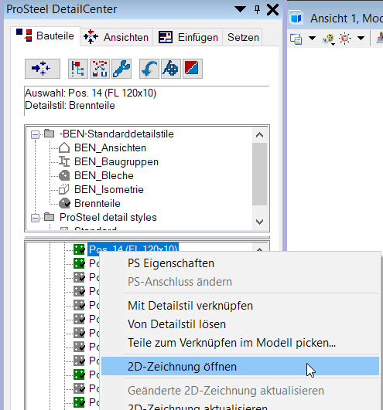This screenshot has width=383, height=410.
Task: Close the ProSteel DetailCenter panel
Action: point(272,10)
